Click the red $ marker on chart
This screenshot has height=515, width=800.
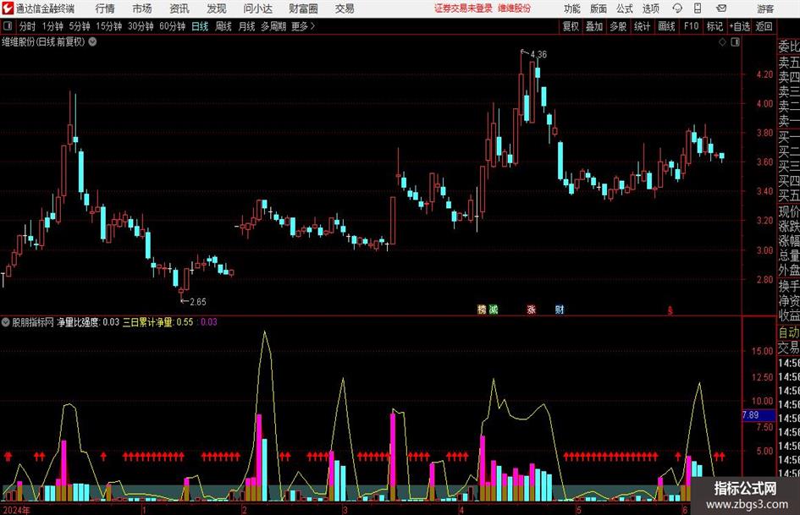[670, 310]
